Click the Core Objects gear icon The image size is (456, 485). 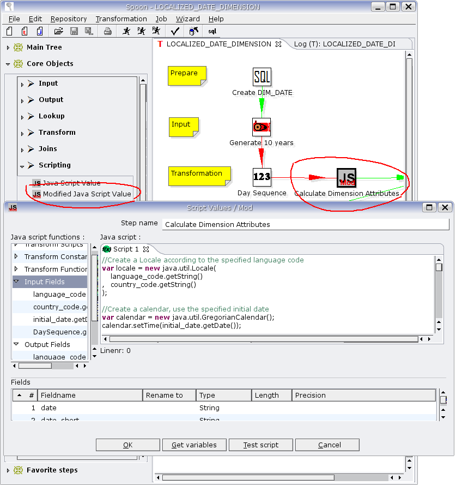(x=18, y=64)
